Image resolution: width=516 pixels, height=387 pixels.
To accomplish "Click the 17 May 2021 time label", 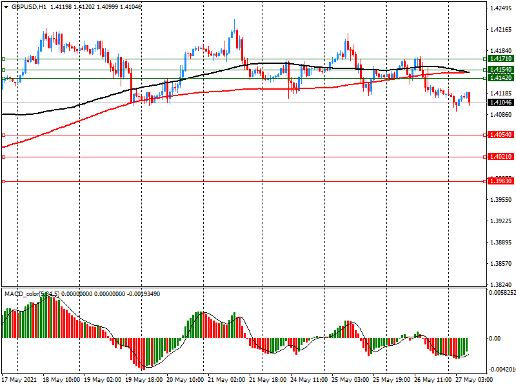I will (x=19, y=380).
